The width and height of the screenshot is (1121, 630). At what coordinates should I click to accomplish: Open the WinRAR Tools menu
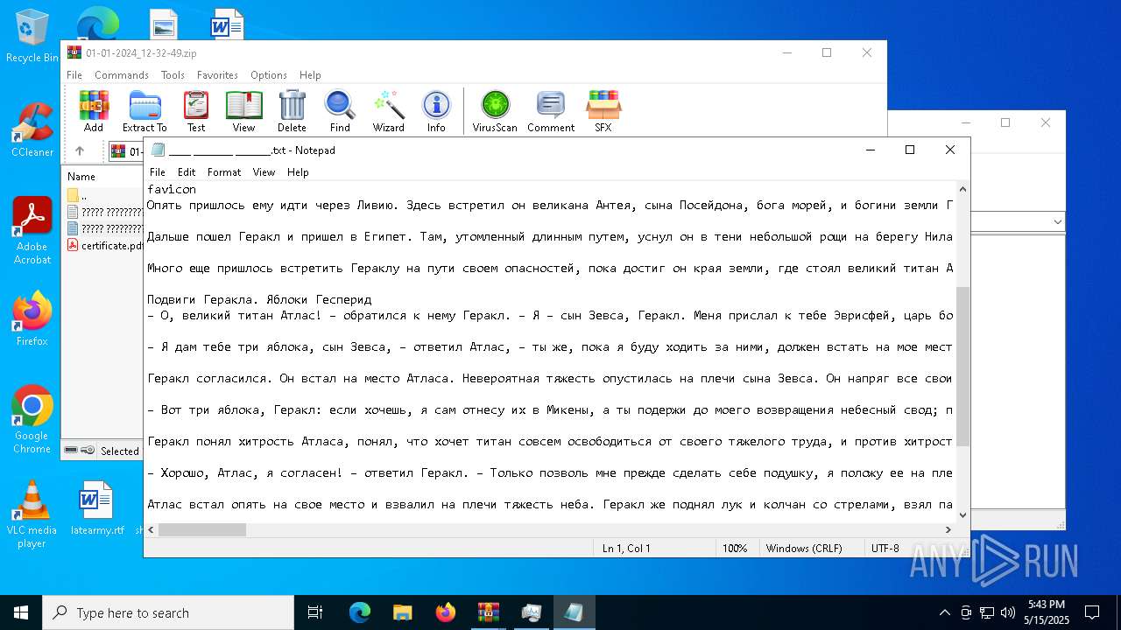pyautogui.click(x=173, y=75)
